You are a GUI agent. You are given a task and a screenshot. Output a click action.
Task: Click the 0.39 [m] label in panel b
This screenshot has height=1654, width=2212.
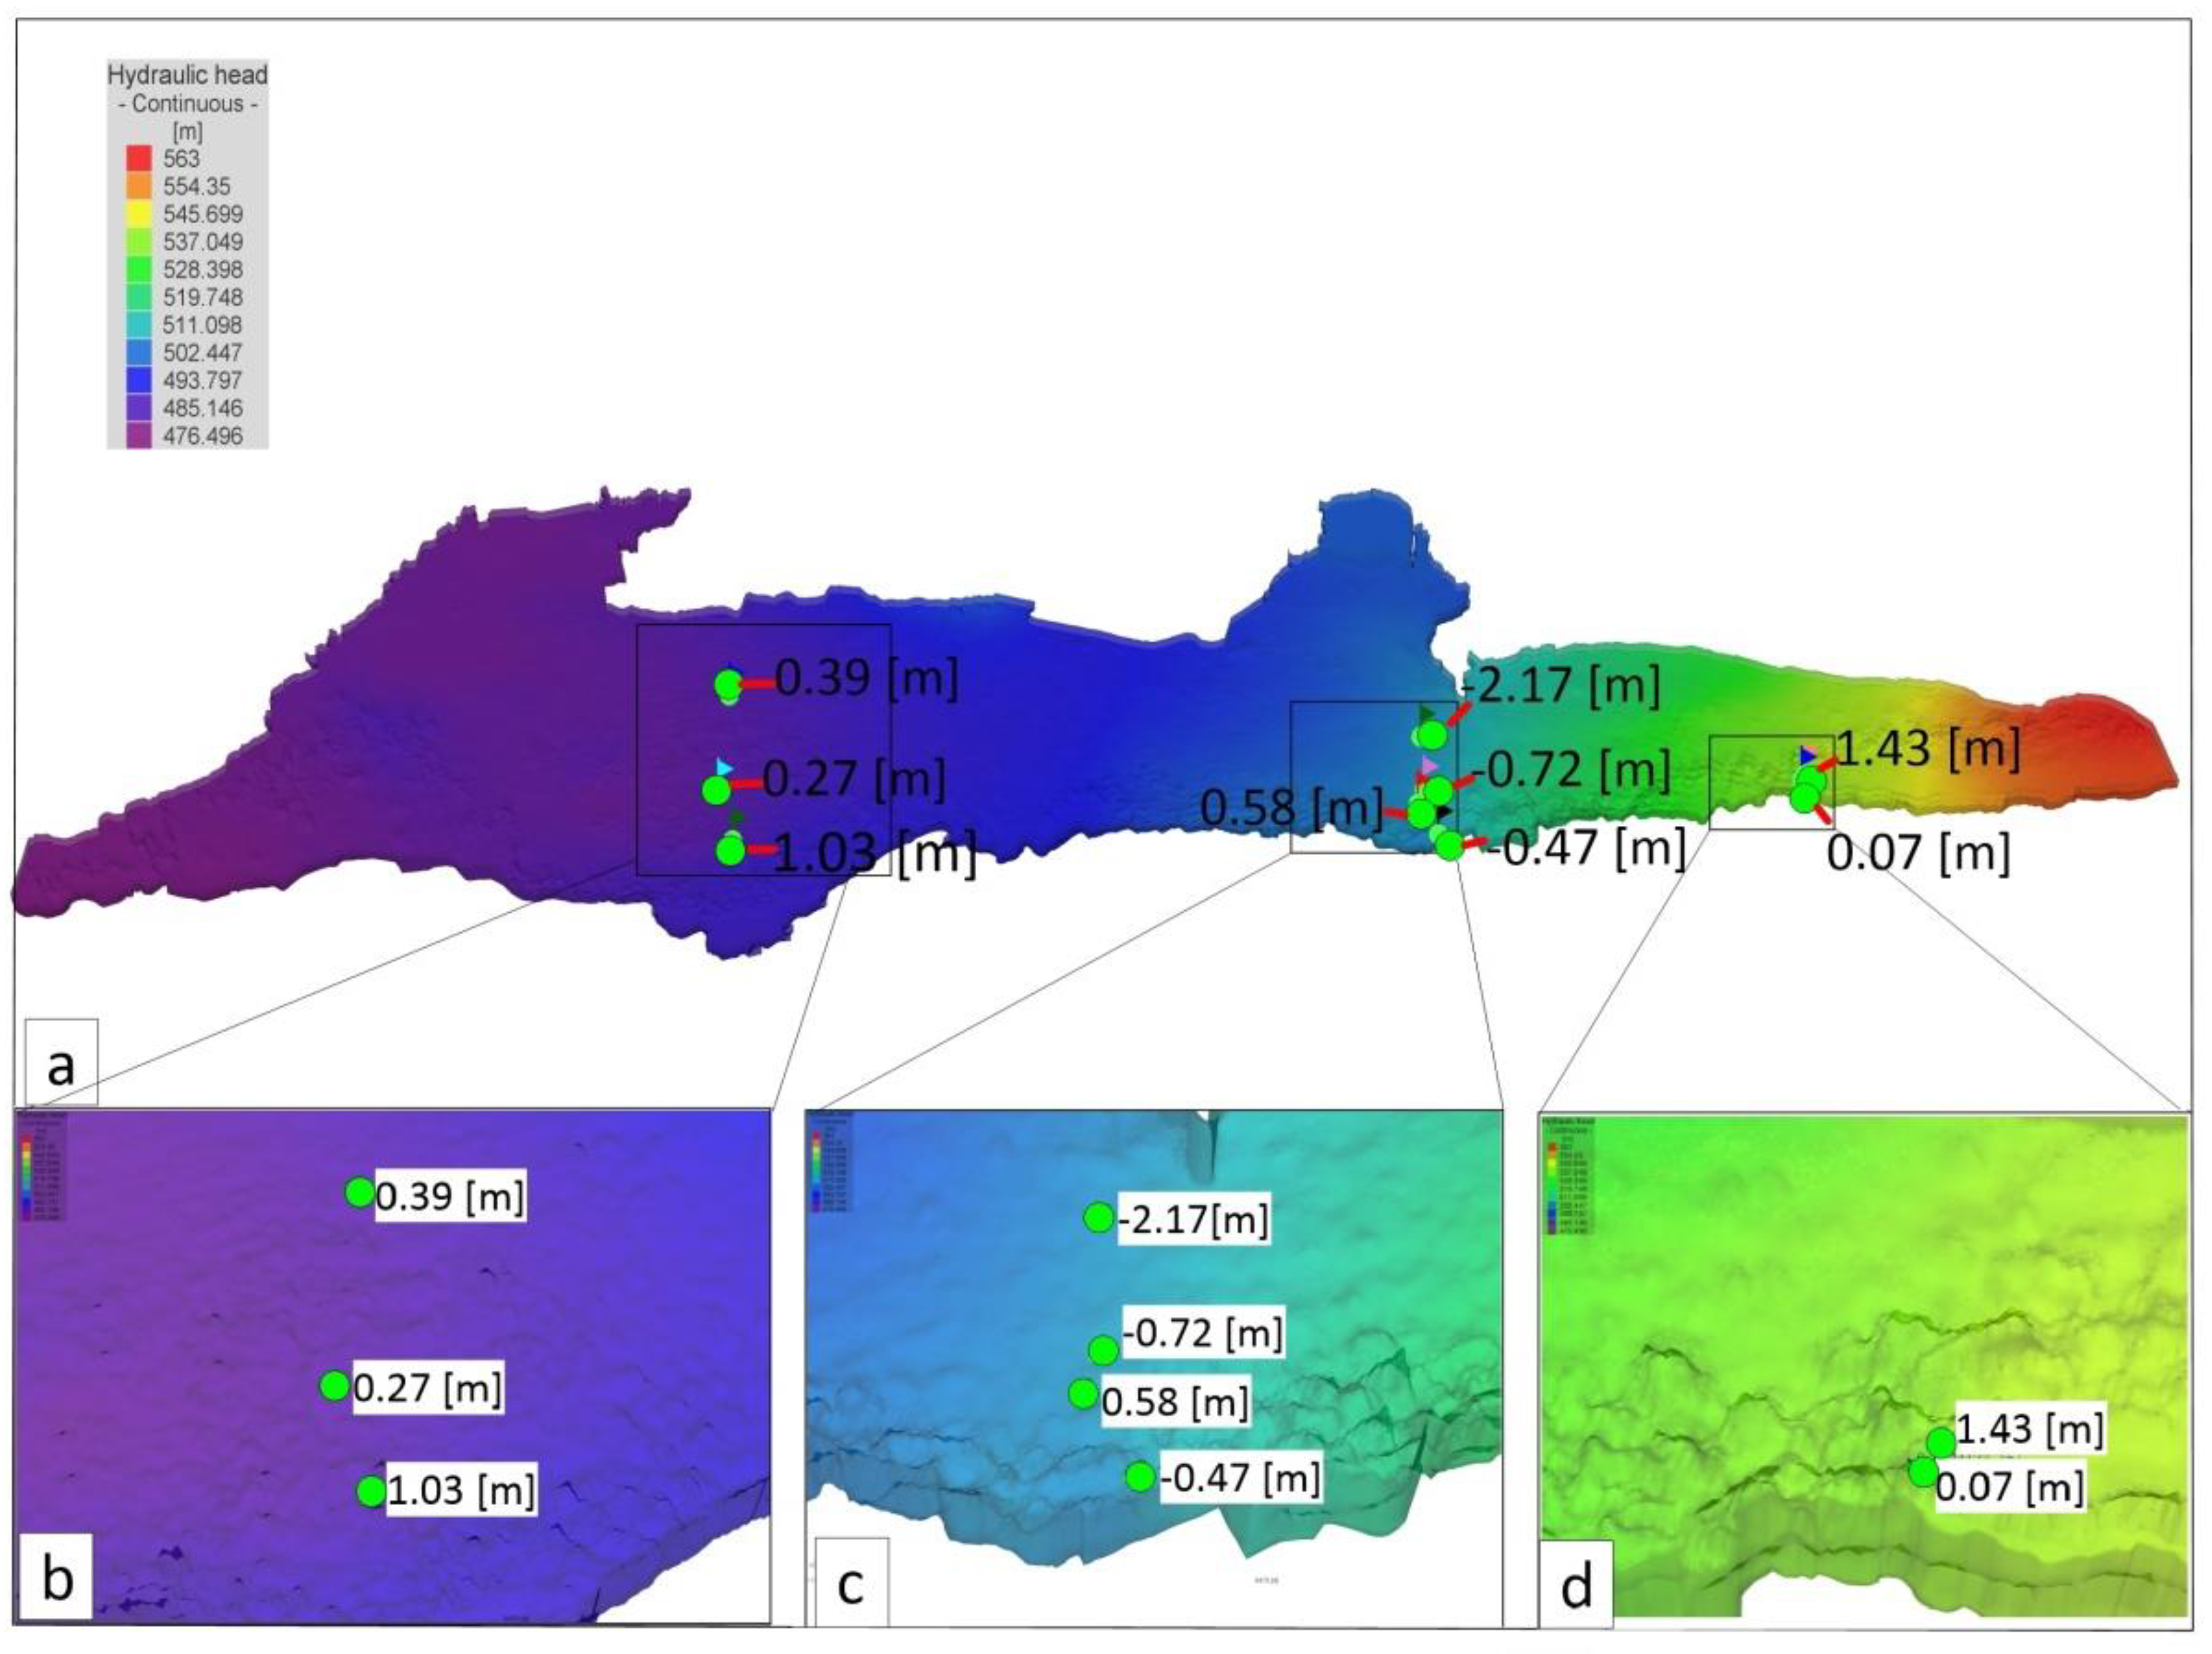tap(450, 1196)
